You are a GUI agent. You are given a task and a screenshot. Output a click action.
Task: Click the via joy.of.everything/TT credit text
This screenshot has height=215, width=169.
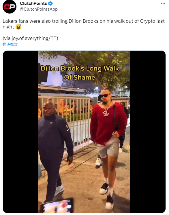point(30,38)
